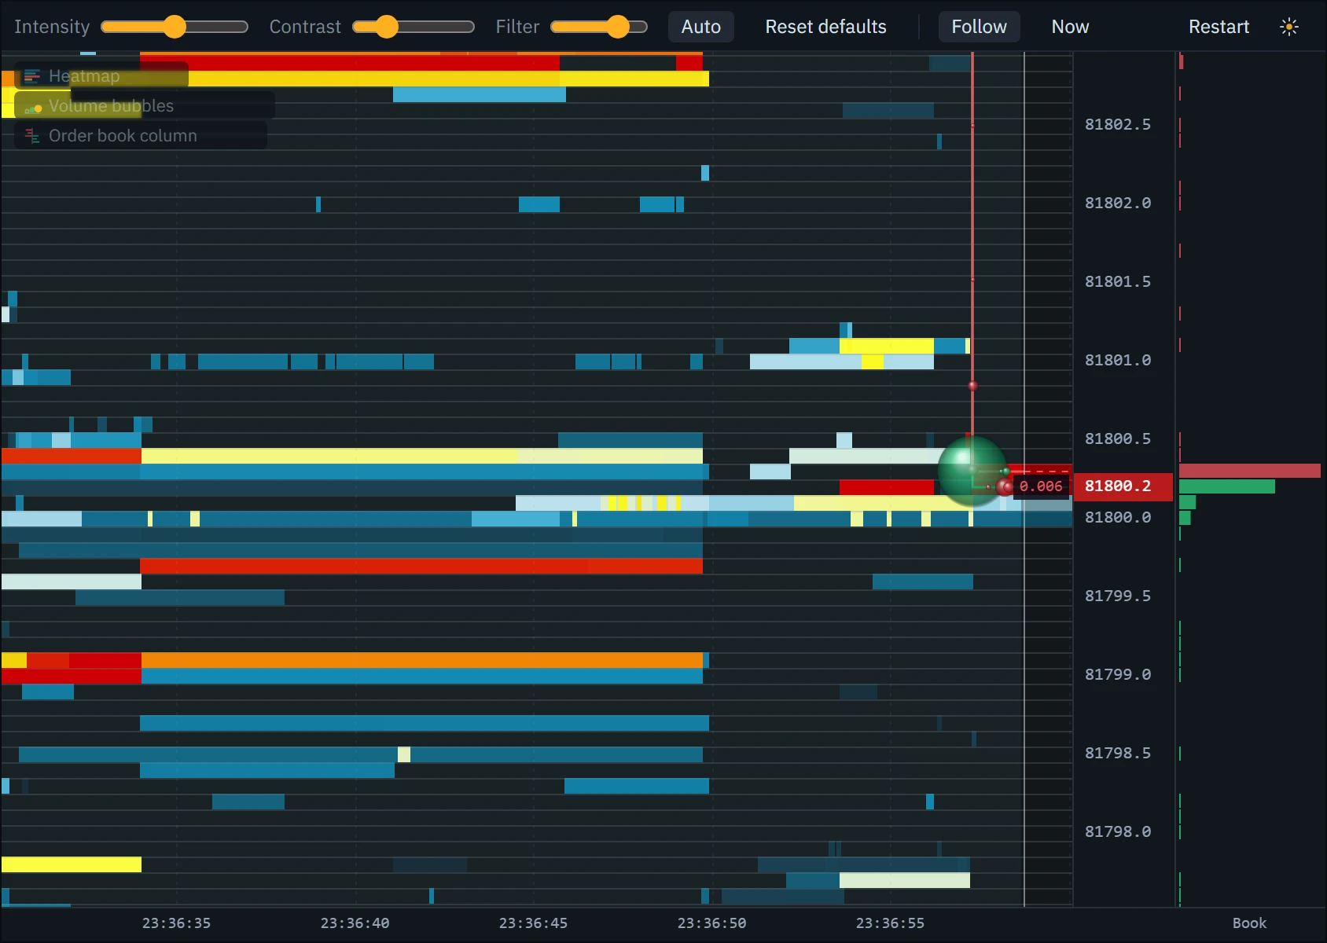This screenshot has width=1327, height=943.
Task: Click the 0.006 trade size label
Action: pyautogui.click(x=1041, y=486)
